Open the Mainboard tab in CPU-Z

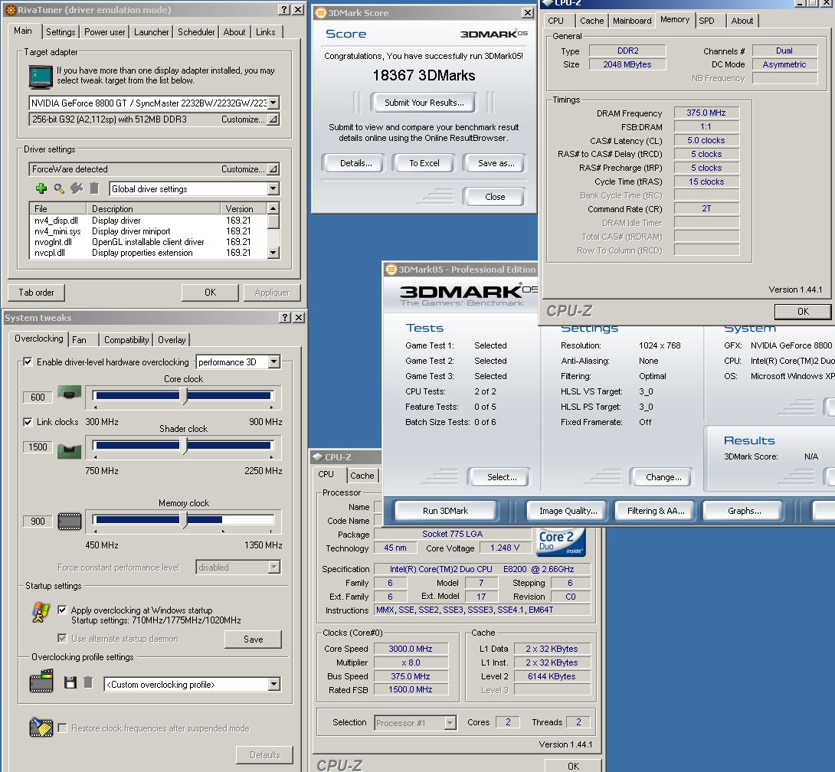(632, 21)
